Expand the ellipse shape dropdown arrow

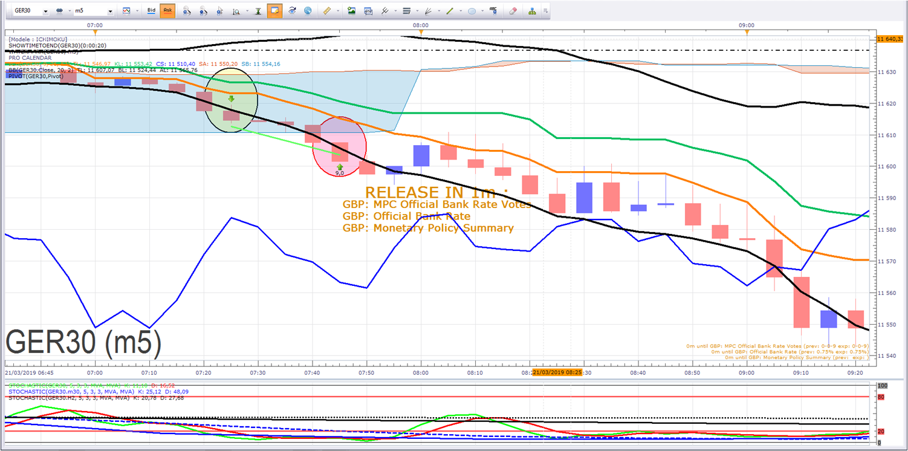pyautogui.click(x=482, y=11)
